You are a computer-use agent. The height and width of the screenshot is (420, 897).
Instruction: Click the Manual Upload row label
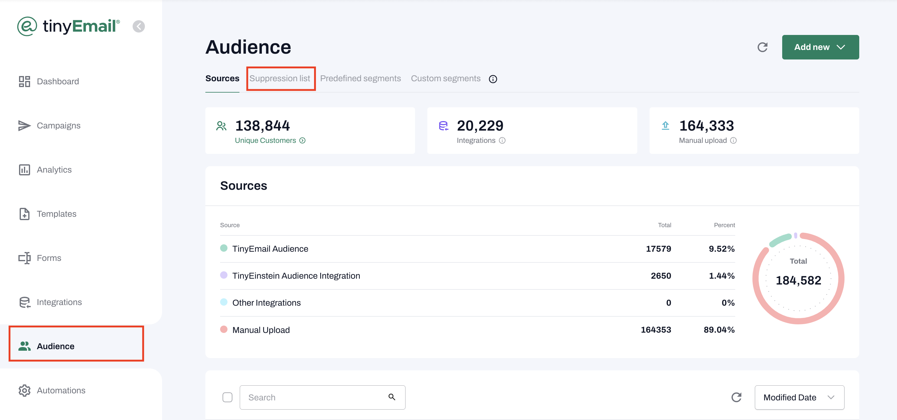click(261, 330)
